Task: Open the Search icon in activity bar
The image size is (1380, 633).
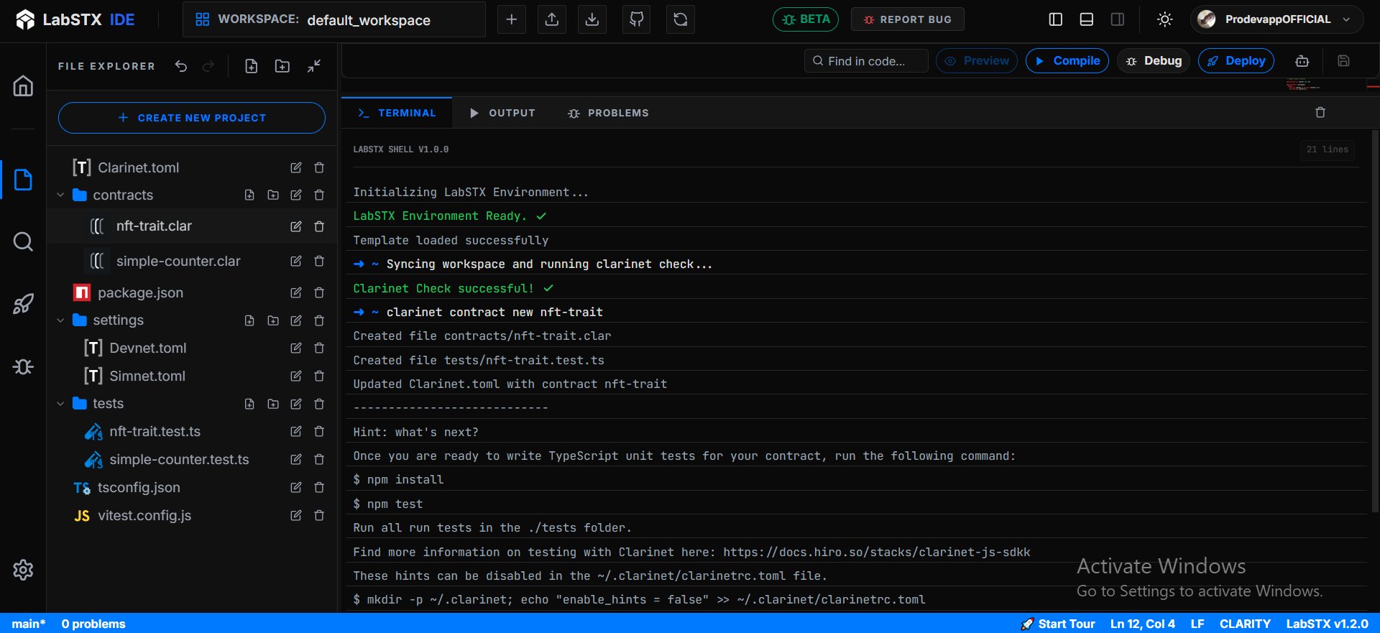Action: (x=23, y=241)
